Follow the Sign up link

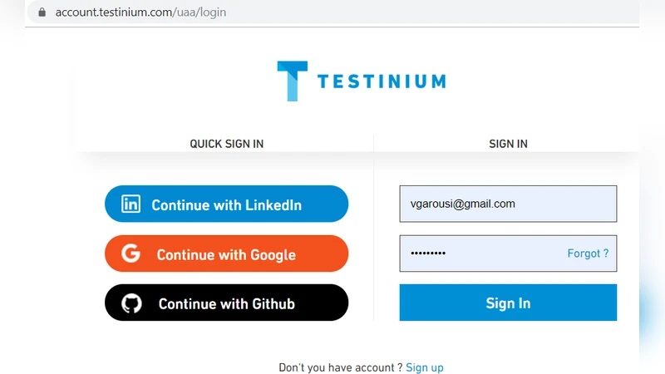[x=425, y=367]
